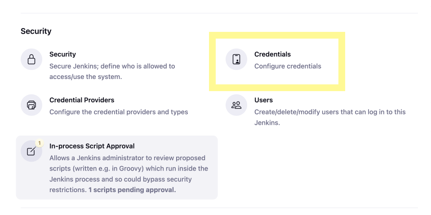Image resolution: width=431 pixels, height=215 pixels.
Task: Click 'Configure the credential providers and types' text
Action: click(x=119, y=112)
